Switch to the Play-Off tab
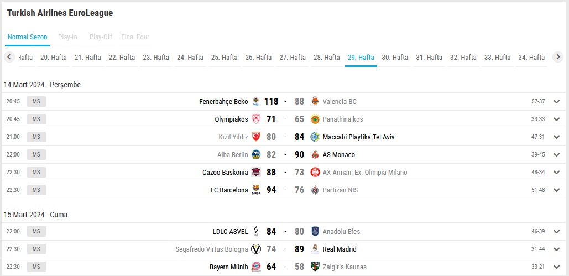 (x=101, y=37)
